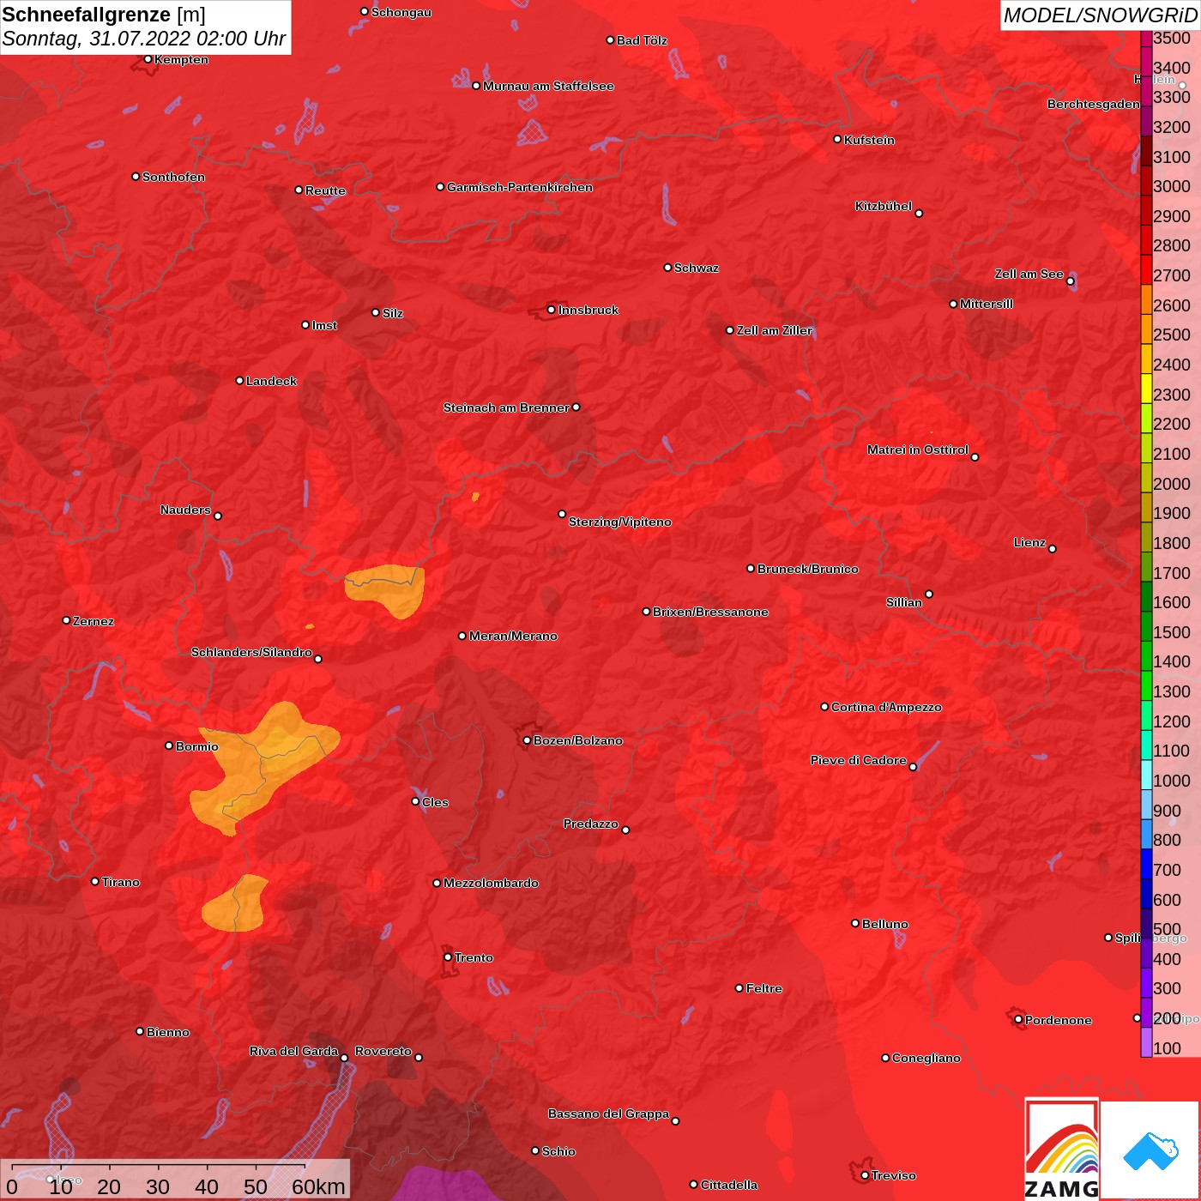Pick the Belluno city marker dot
Viewport: 1201px width, 1201px height.
(x=855, y=923)
